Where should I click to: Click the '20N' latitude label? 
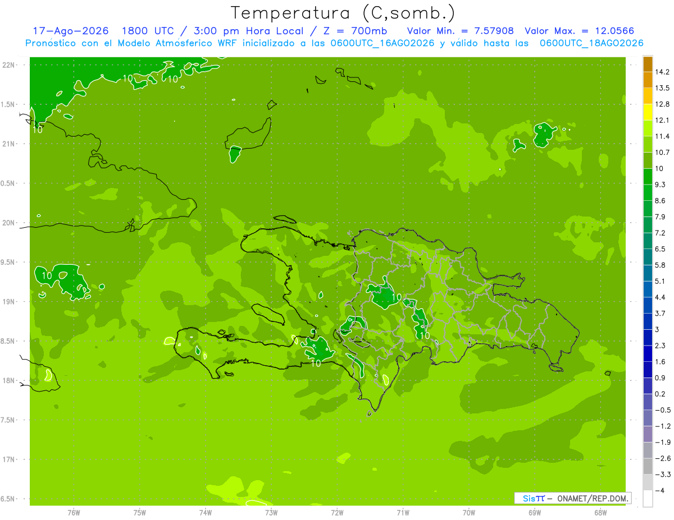(x=9, y=223)
